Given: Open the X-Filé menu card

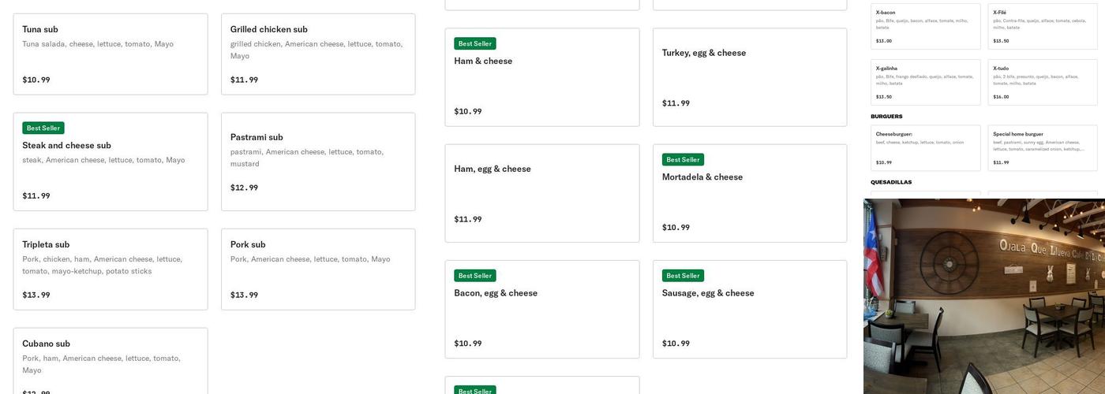Looking at the screenshot, I should [x=1043, y=27].
